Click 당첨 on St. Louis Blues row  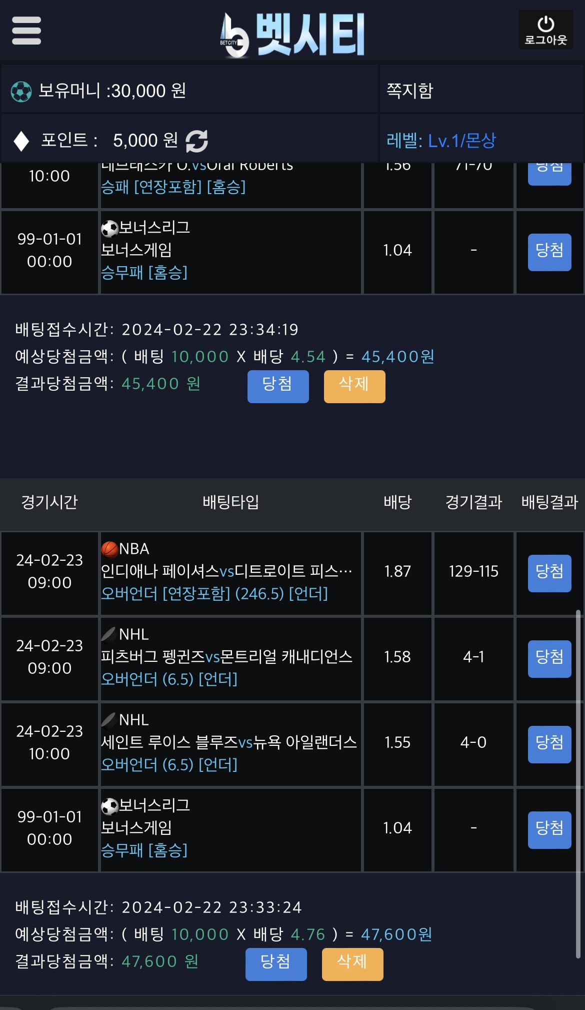point(549,744)
